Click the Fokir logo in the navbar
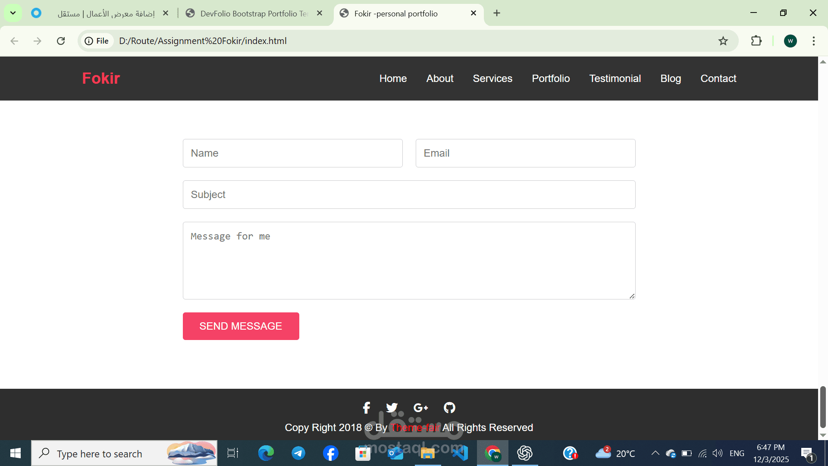The image size is (828, 466). click(101, 79)
